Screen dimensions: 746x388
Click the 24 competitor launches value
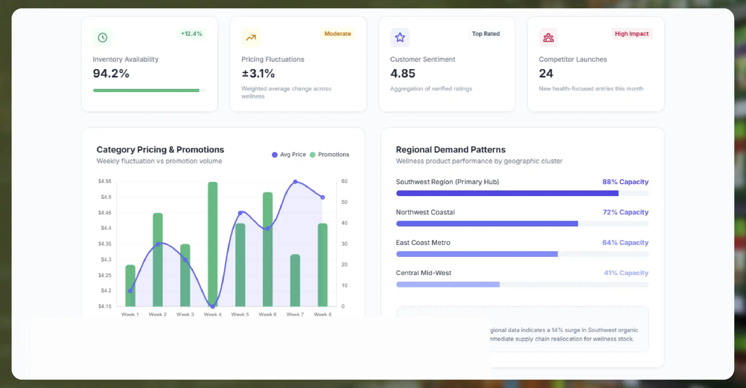point(546,74)
